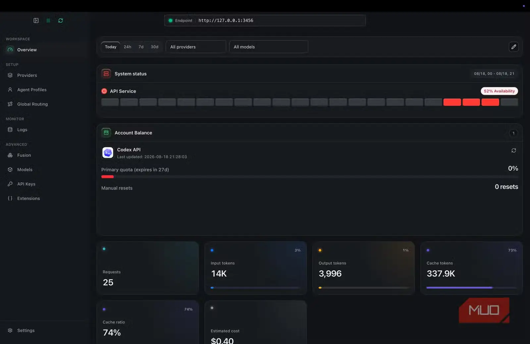Image resolution: width=530 pixels, height=344 pixels.
Task: Click the Account Balance wallet icon
Action: (x=106, y=133)
